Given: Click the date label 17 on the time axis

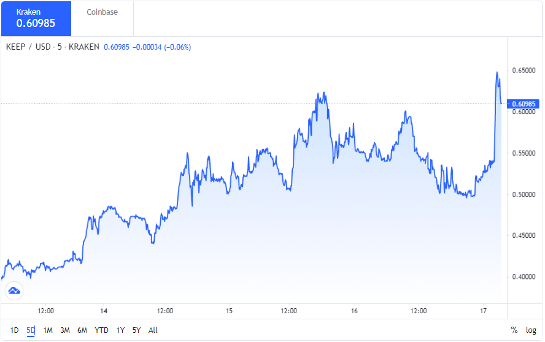Looking at the screenshot, I should pyautogui.click(x=483, y=311).
